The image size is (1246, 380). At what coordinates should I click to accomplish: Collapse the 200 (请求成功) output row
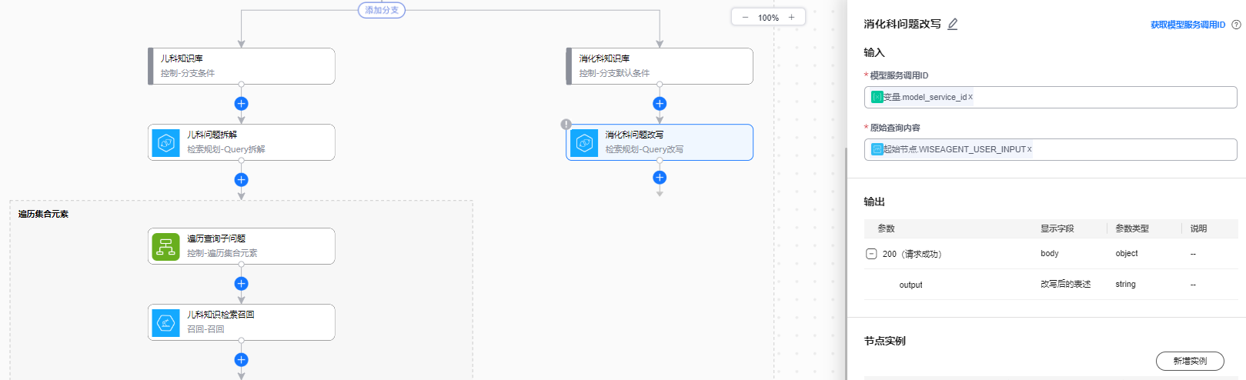(871, 254)
